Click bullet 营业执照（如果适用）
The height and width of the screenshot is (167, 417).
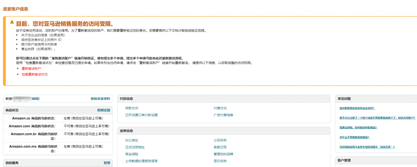coord(38,49)
